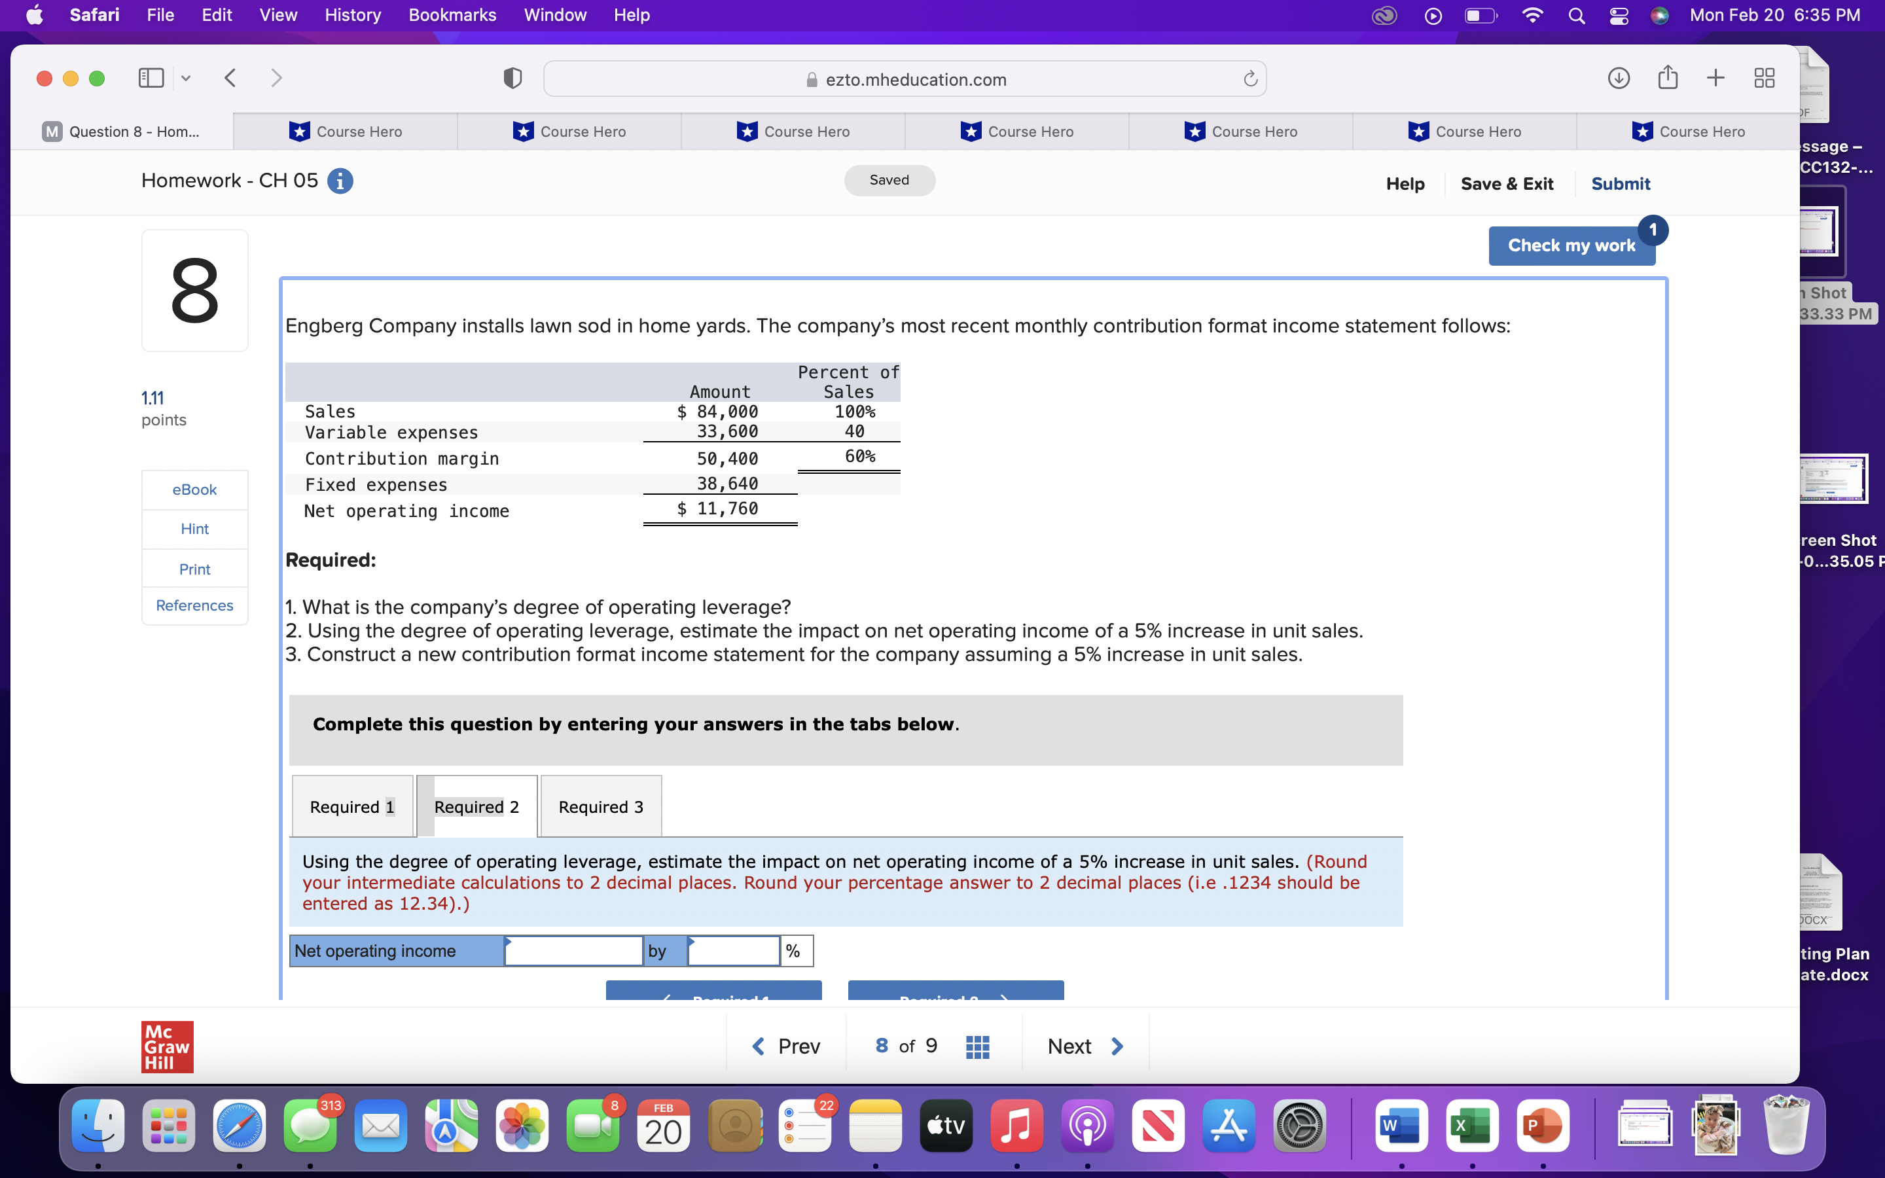Open Microsoft Excel from the Dock
Viewport: 1885px width, 1178px height.
tap(1472, 1125)
